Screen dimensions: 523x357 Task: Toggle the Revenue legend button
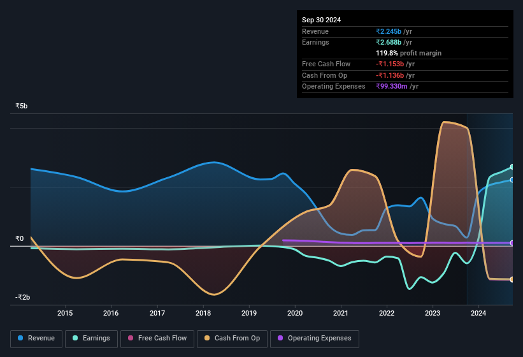pyautogui.click(x=36, y=339)
